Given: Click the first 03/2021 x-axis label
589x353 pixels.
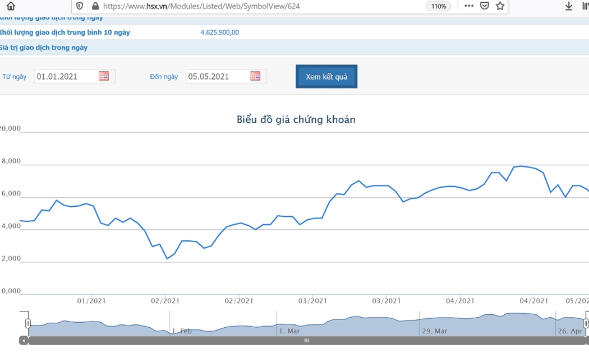Looking at the screenshot, I should click(312, 301).
